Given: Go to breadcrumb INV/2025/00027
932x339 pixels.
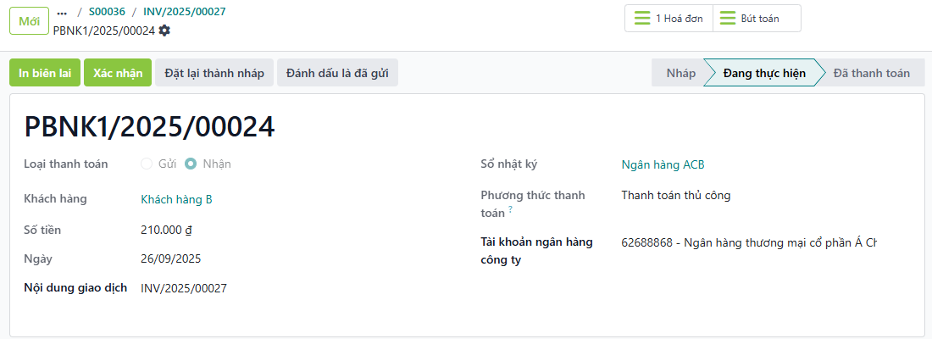Looking at the screenshot, I should [x=185, y=13].
